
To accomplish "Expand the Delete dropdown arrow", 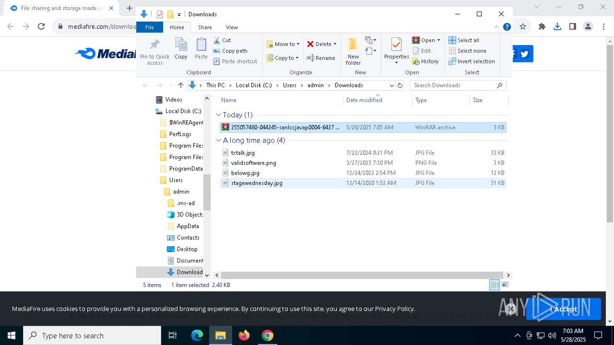I will 335,44.
